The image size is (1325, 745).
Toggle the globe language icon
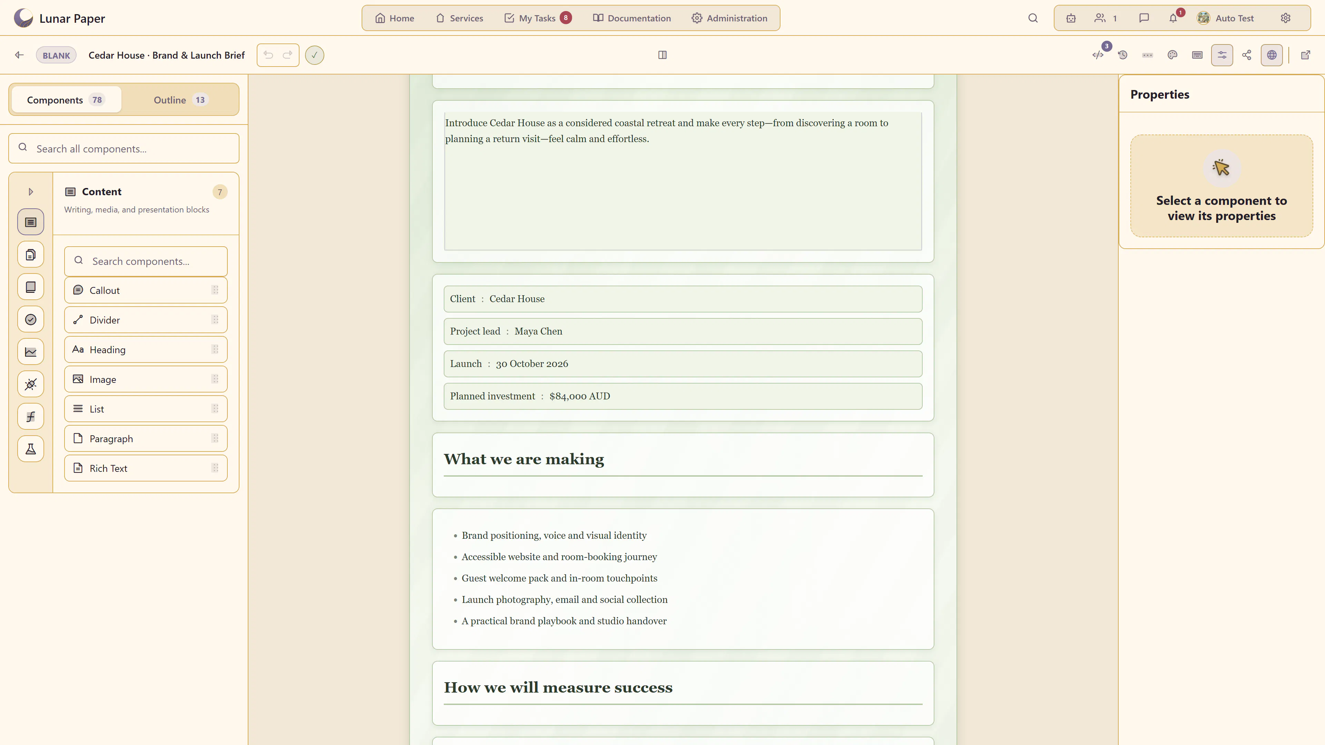[1272, 55]
